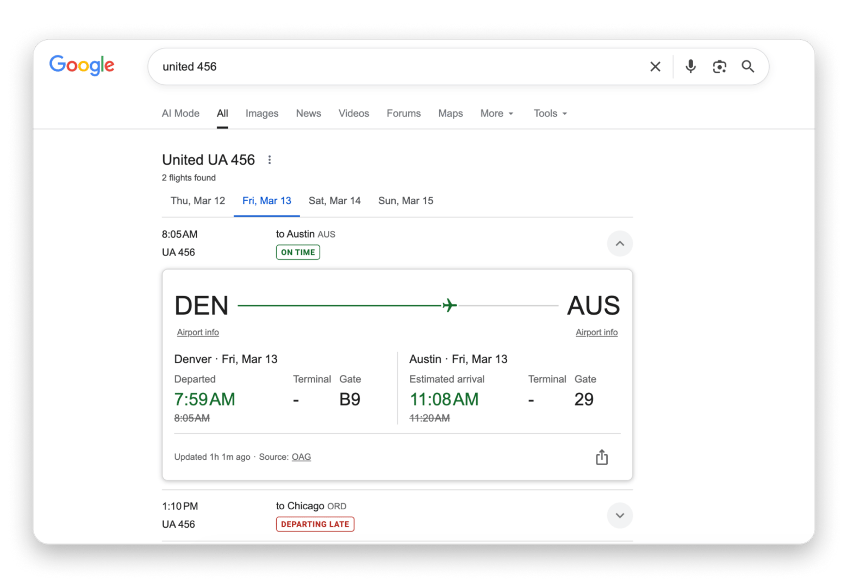
Task: Switch to the Images results tab
Action: tap(262, 113)
